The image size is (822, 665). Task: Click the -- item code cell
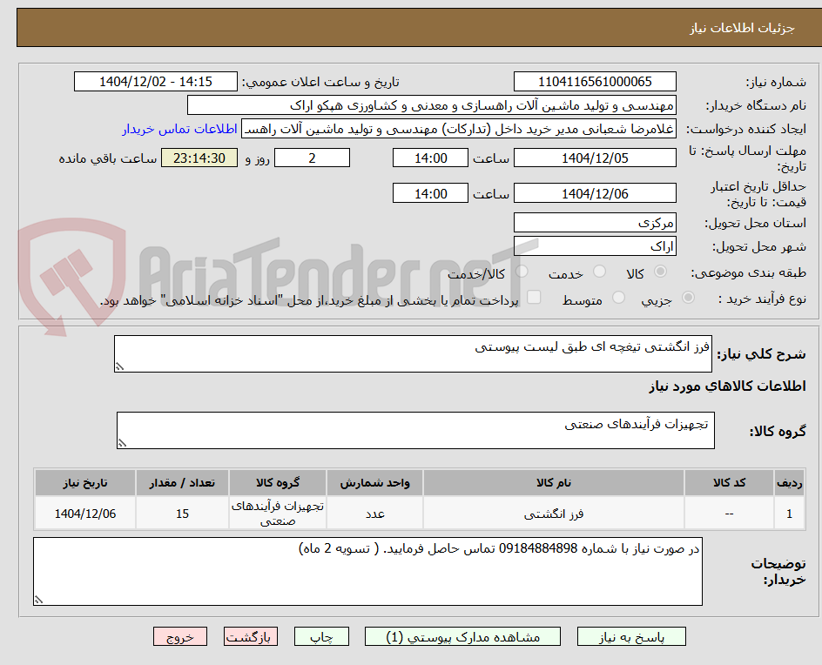click(x=729, y=514)
